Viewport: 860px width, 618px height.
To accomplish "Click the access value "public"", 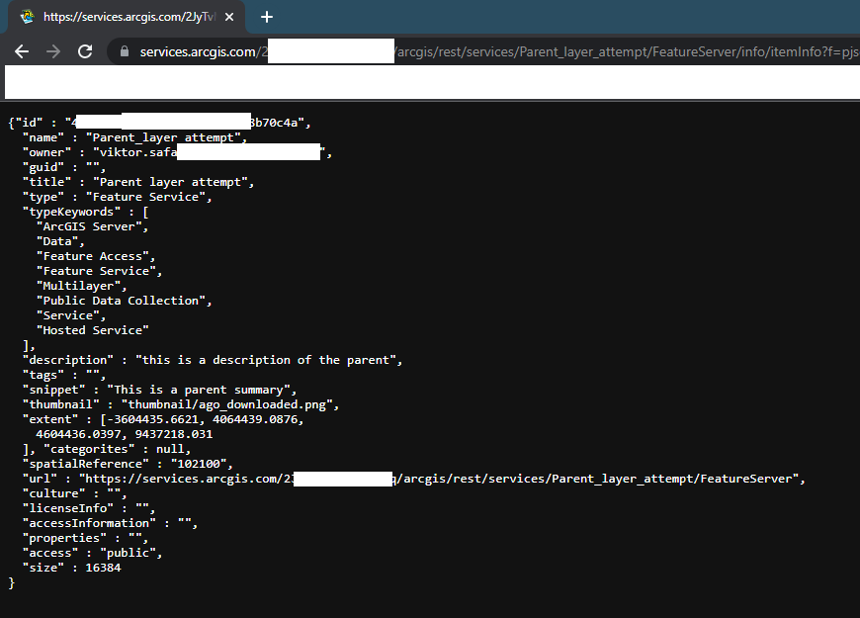I will (128, 552).
